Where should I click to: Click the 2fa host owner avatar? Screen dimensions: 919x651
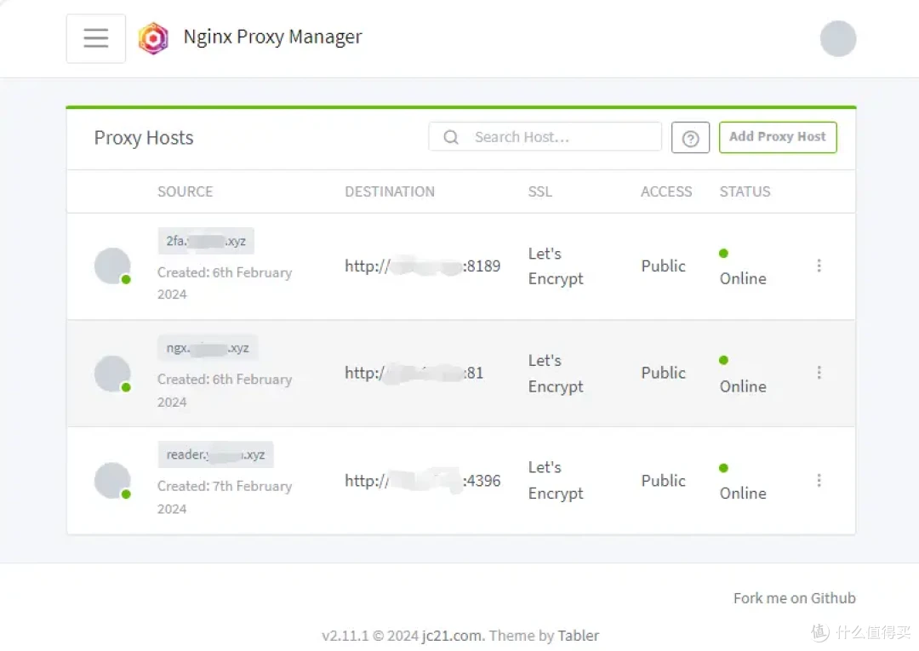point(112,266)
